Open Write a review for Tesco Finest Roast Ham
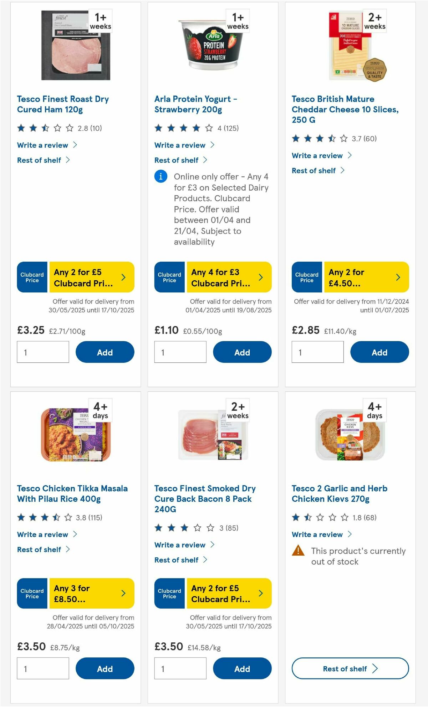The width and height of the screenshot is (428, 707). pyautogui.click(x=42, y=145)
